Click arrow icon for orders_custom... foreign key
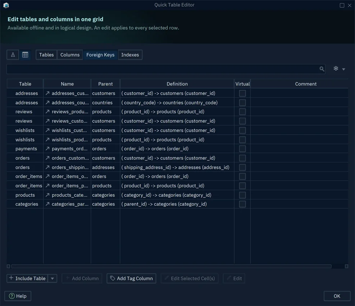Viewport: 355px width, 306px height. (x=47, y=158)
